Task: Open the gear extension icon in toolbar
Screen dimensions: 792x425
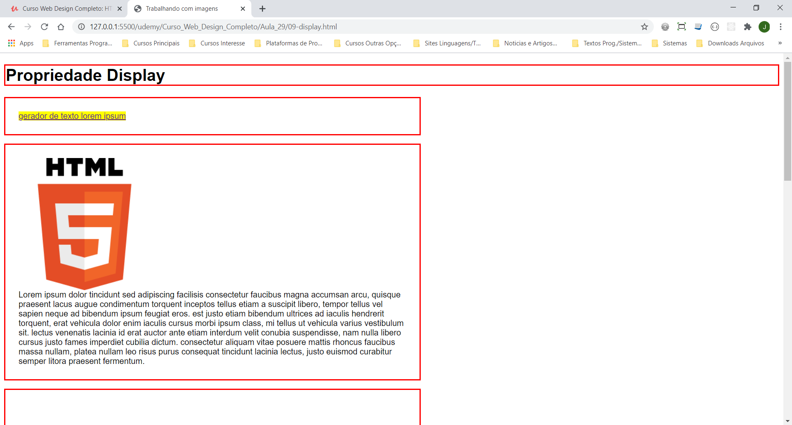Action: pos(665,27)
